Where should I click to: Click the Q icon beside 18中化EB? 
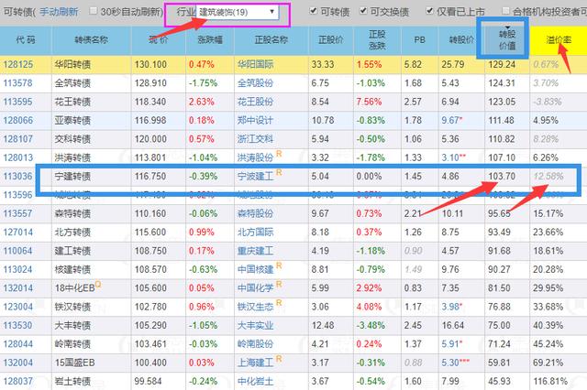98,285
